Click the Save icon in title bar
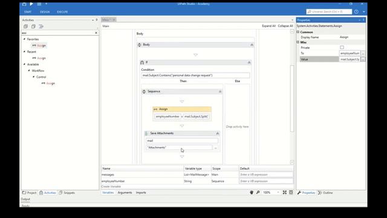The image size is (387, 218). (x=24, y=4)
